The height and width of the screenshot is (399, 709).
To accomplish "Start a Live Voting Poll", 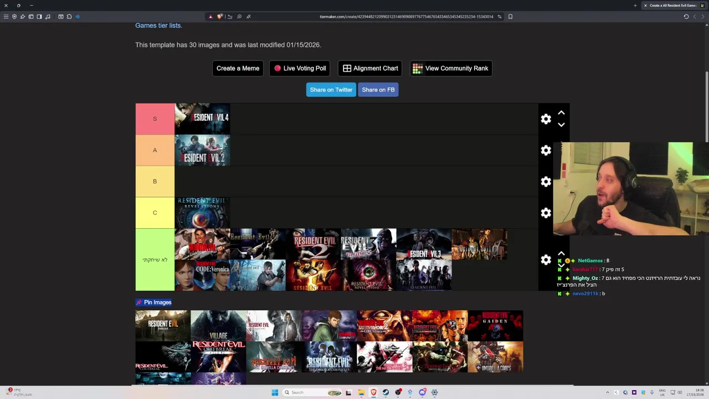I will click(x=300, y=68).
